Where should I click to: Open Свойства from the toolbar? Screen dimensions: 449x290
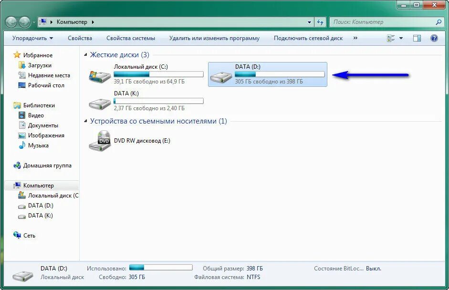pos(80,38)
